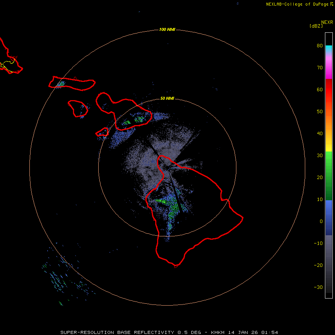
Task: Click the 70 dBZ scale value
Action: tap(320, 68)
